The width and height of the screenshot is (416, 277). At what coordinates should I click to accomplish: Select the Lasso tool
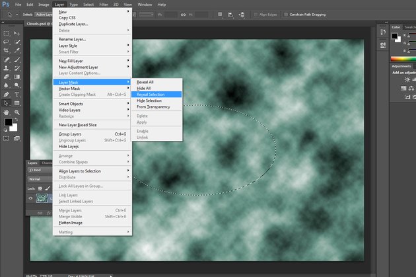[6, 42]
